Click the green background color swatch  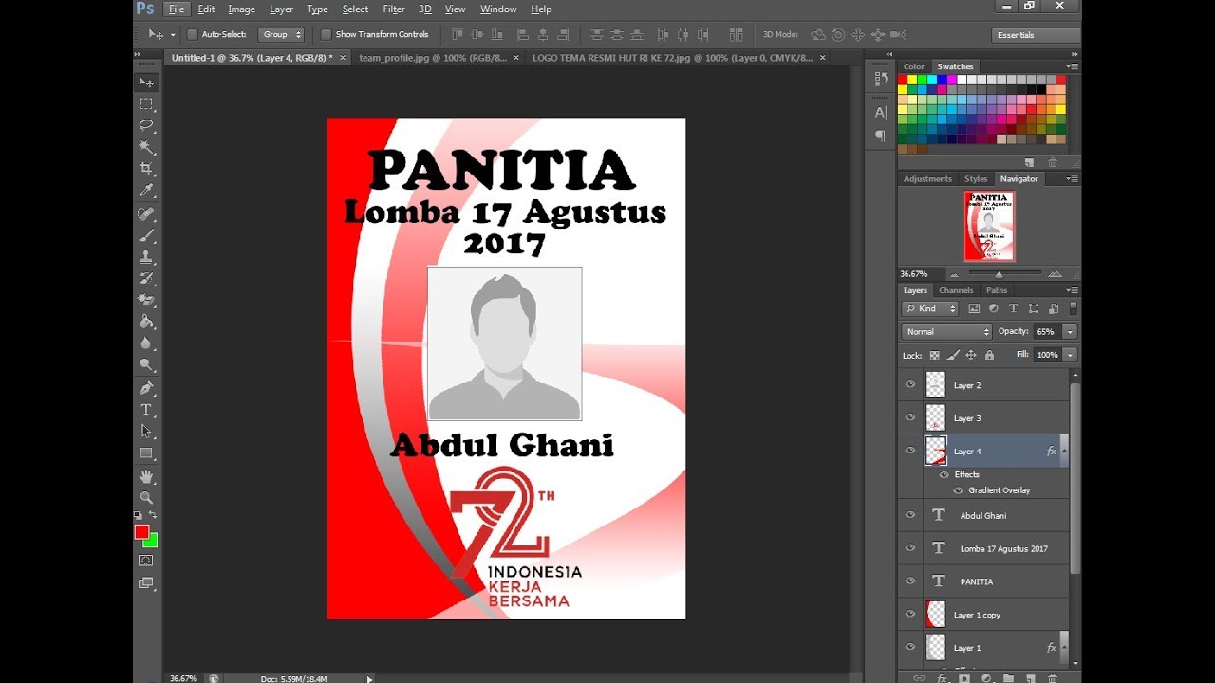point(153,542)
